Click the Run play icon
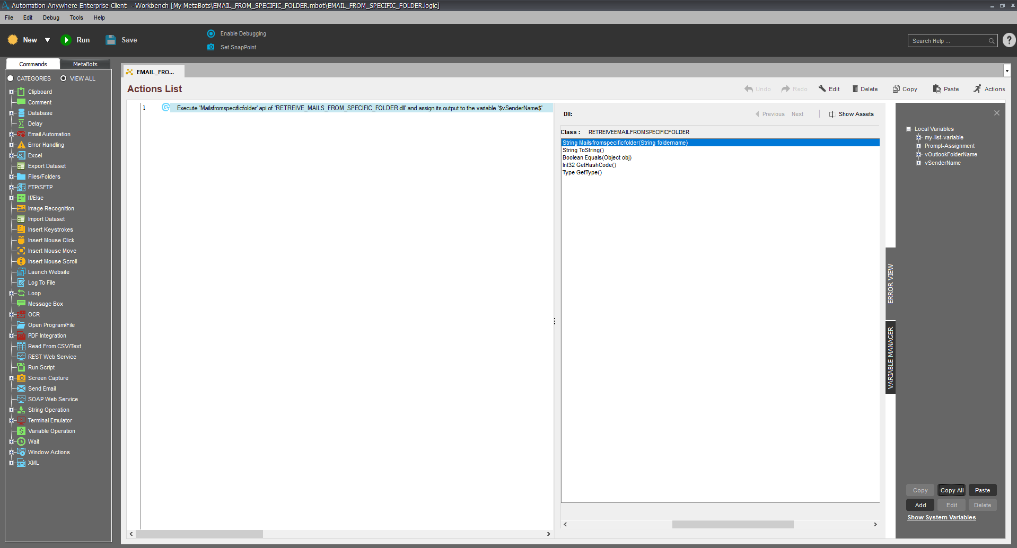Screen dimensions: 1017x548 click(x=66, y=40)
